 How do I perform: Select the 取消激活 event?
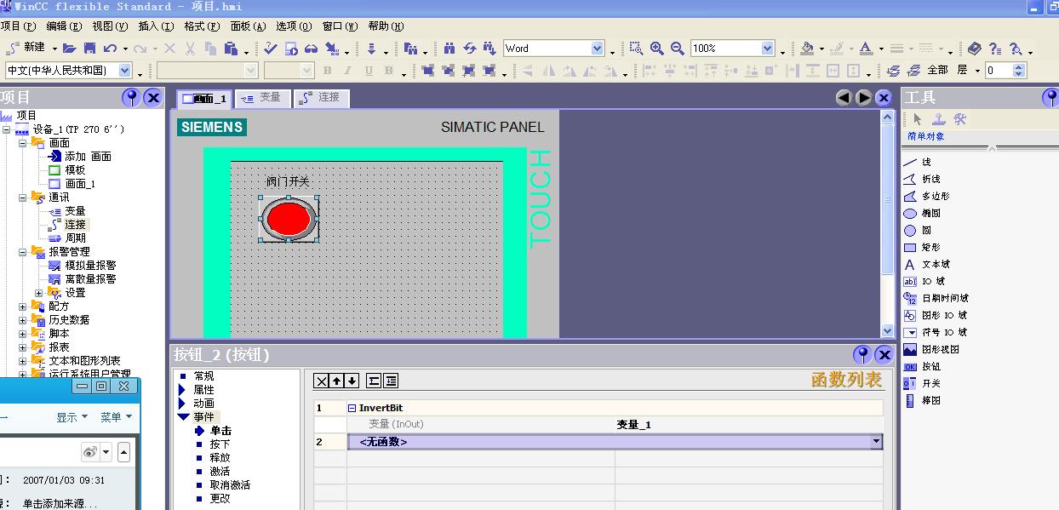(230, 485)
